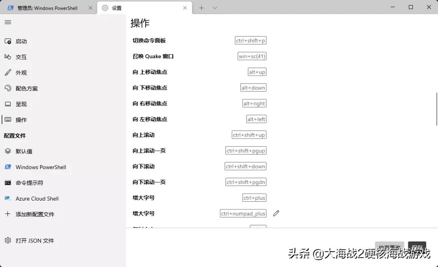Switch to the 管理员: Windows PowerShell tab
438x267 pixels.
(x=48, y=8)
